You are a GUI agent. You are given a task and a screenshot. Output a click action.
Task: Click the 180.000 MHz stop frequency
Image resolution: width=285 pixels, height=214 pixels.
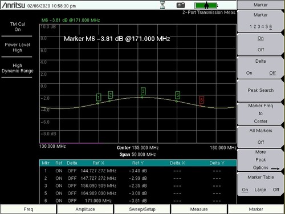pyautogui.click(x=223, y=148)
